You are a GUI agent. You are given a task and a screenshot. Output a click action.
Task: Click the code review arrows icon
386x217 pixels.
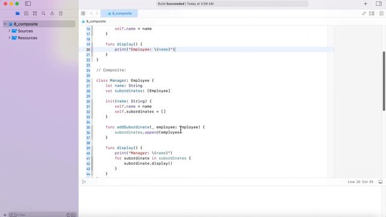tap(364, 13)
